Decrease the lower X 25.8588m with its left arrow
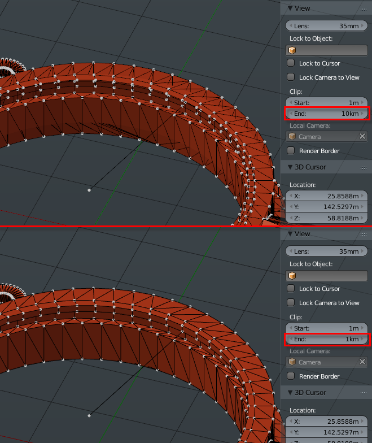The height and width of the screenshot is (443, 372). pos(291,422)
